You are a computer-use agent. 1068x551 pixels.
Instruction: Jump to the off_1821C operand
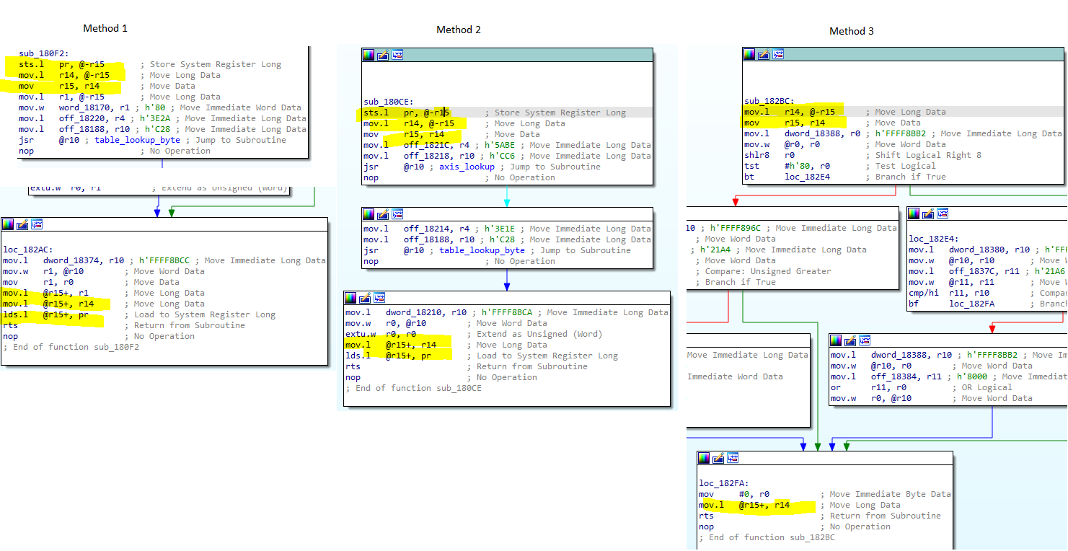click(426, 145)
